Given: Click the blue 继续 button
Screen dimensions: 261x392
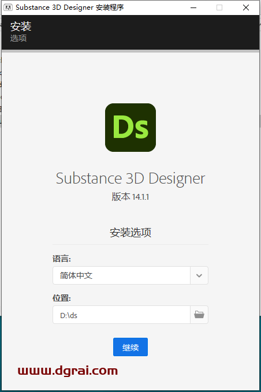Looking at the screenshot, I should tap(130, 347).
